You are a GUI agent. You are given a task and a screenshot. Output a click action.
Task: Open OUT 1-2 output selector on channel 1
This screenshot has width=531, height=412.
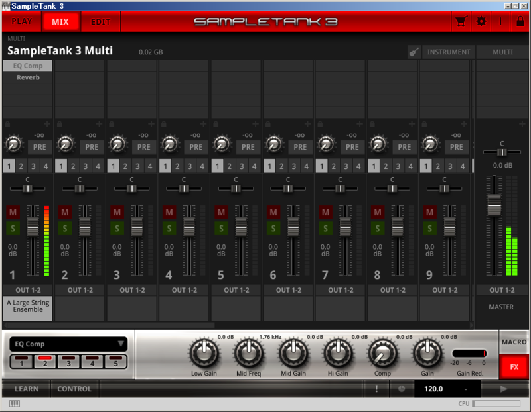(x=28, y=290)
